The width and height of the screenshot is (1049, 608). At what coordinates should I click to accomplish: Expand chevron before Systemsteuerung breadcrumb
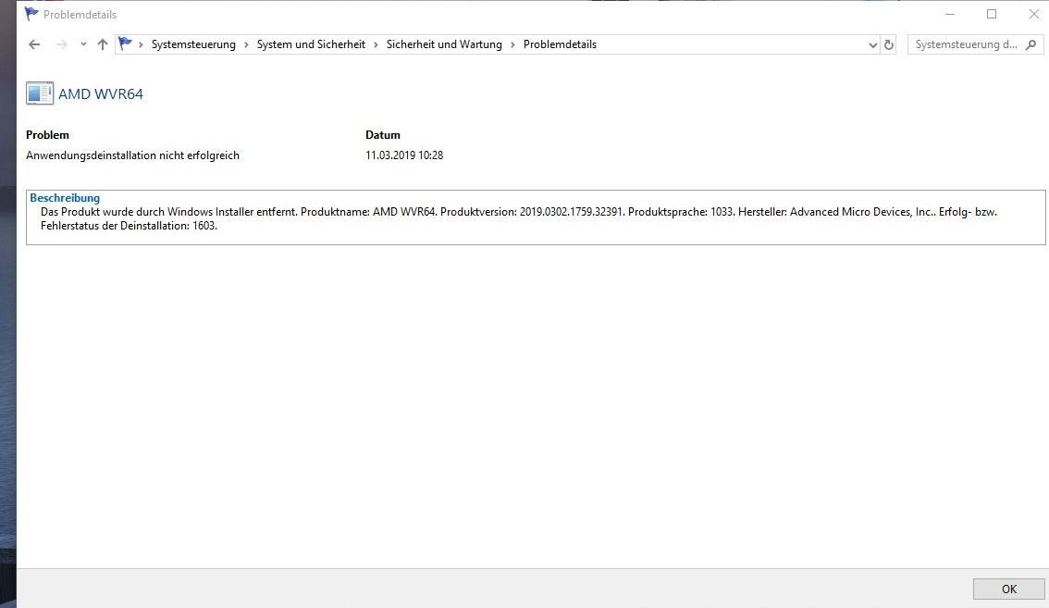click(142, 44)
